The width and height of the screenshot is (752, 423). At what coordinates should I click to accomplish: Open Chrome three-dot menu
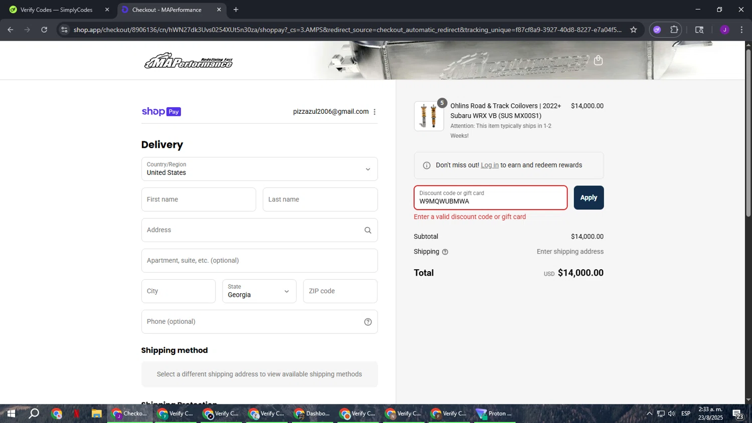click(741, 30)
